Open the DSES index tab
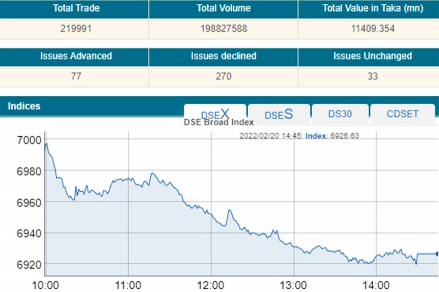Image resolution: width=439 pixels, height=292 pixels. coord(279,114)
